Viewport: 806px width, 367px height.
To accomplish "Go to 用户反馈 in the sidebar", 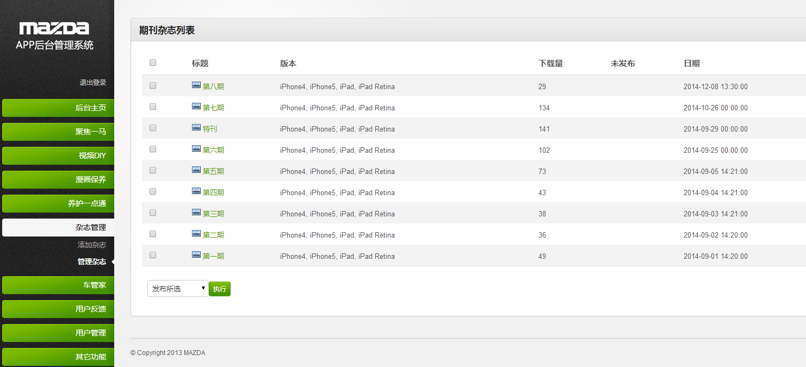I will 58,309.
